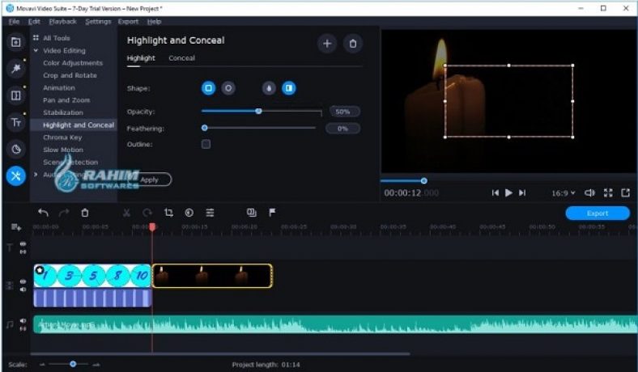Select Chroma Key in the tools list
Screen dimensions: 638x372
[x=62, y=137]
